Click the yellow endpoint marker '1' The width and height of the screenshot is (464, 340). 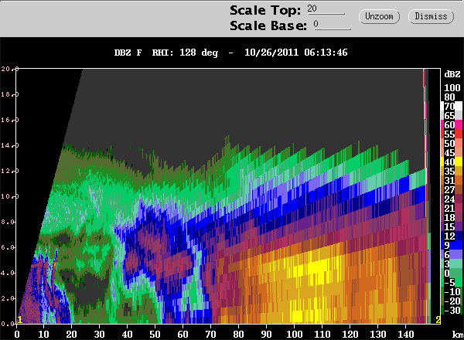pyautogui.click(x=19, y=319)
